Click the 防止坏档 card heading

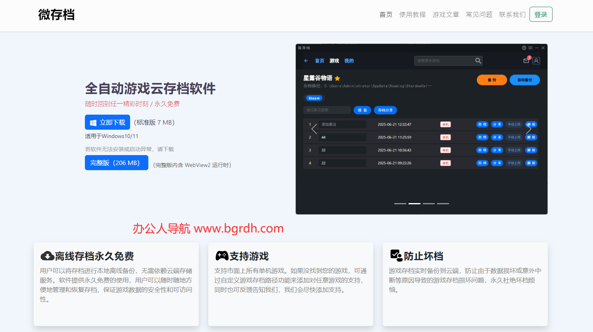tap(424, 256)
